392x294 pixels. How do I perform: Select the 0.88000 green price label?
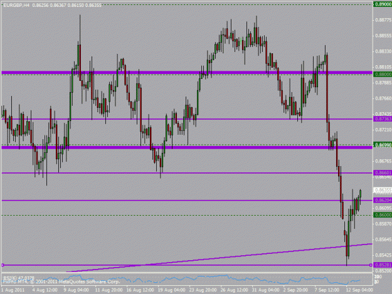[383, 74]
